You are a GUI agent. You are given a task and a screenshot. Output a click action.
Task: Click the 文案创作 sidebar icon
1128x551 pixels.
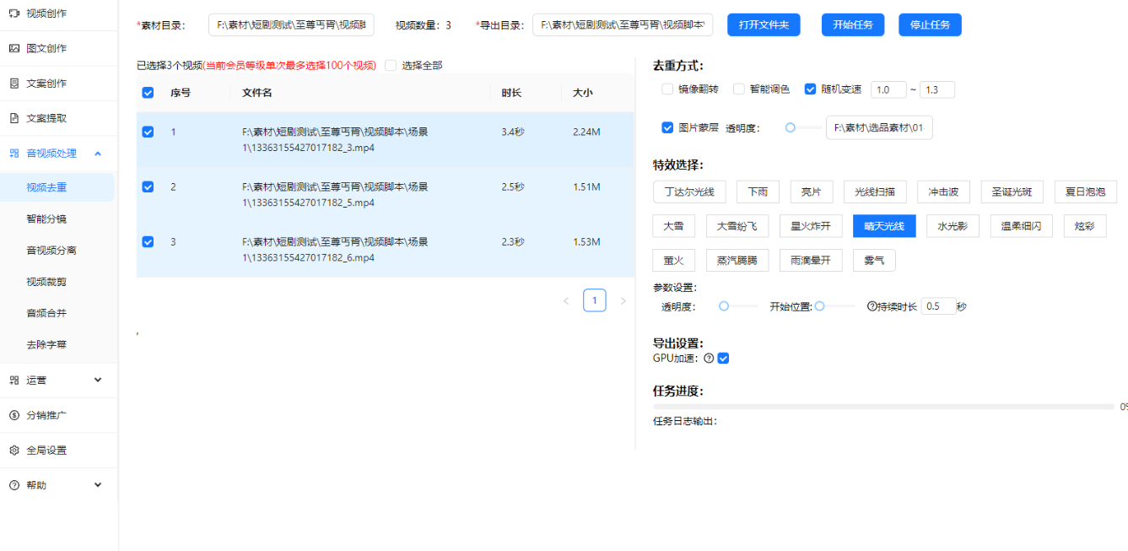(13, 84)
